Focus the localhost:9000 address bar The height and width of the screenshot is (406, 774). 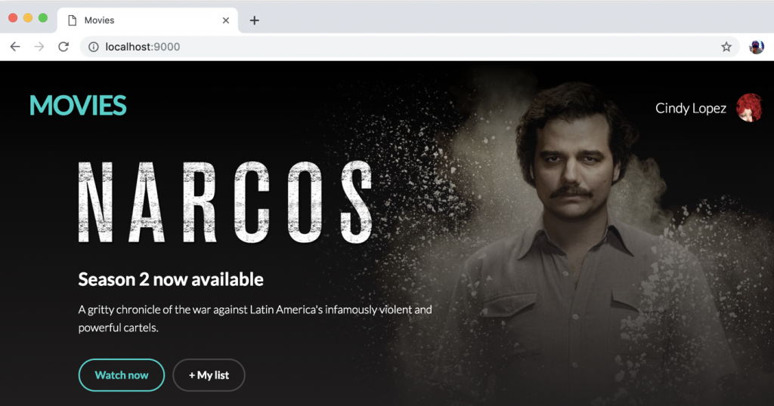410,47
